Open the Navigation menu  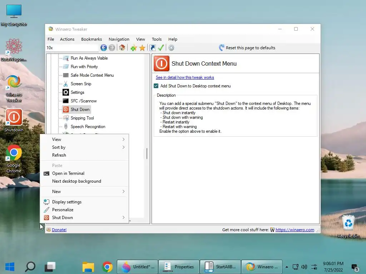[x=119, y=39]
